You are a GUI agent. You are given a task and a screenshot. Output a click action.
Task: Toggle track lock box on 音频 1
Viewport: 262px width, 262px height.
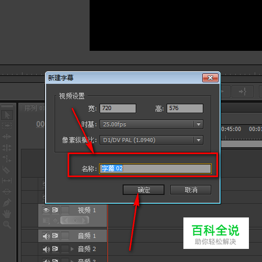[65, 236]
